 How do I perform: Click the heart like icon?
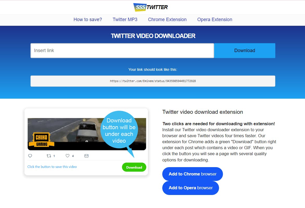pos(67,156)
